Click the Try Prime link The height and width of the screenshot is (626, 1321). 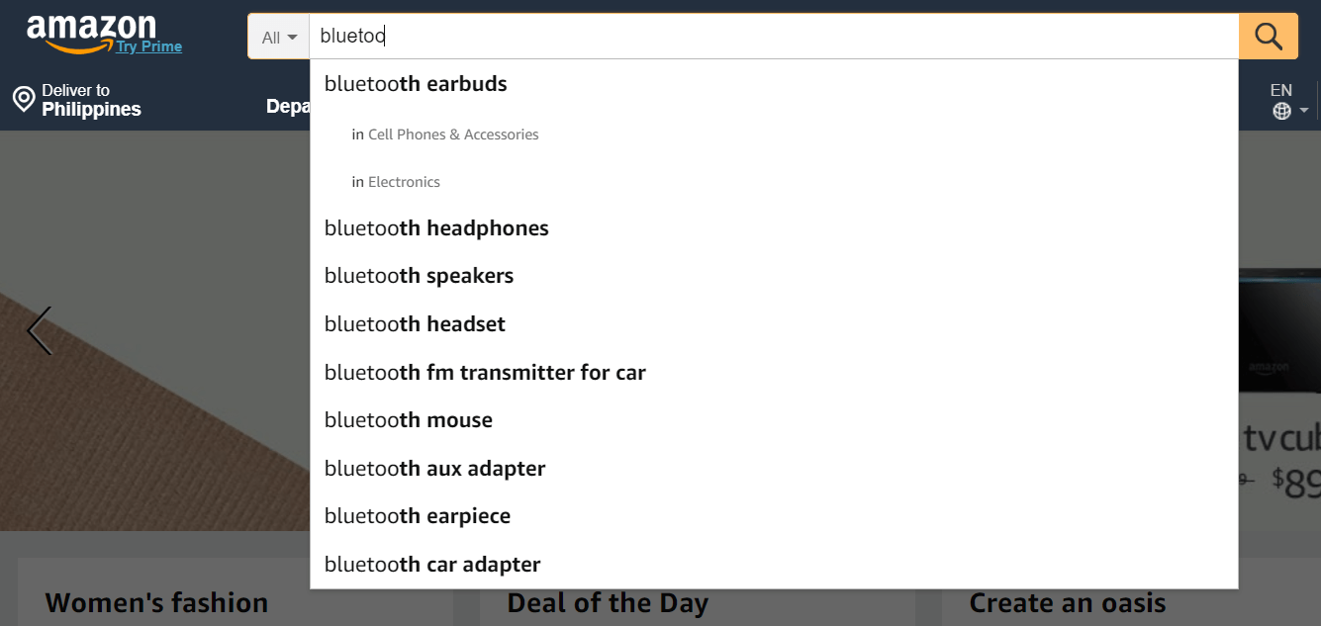click(x=148, y=46)
